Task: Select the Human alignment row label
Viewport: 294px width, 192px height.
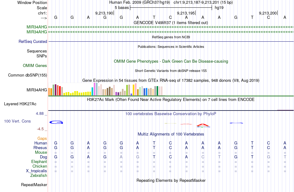Action: [41, 143]
